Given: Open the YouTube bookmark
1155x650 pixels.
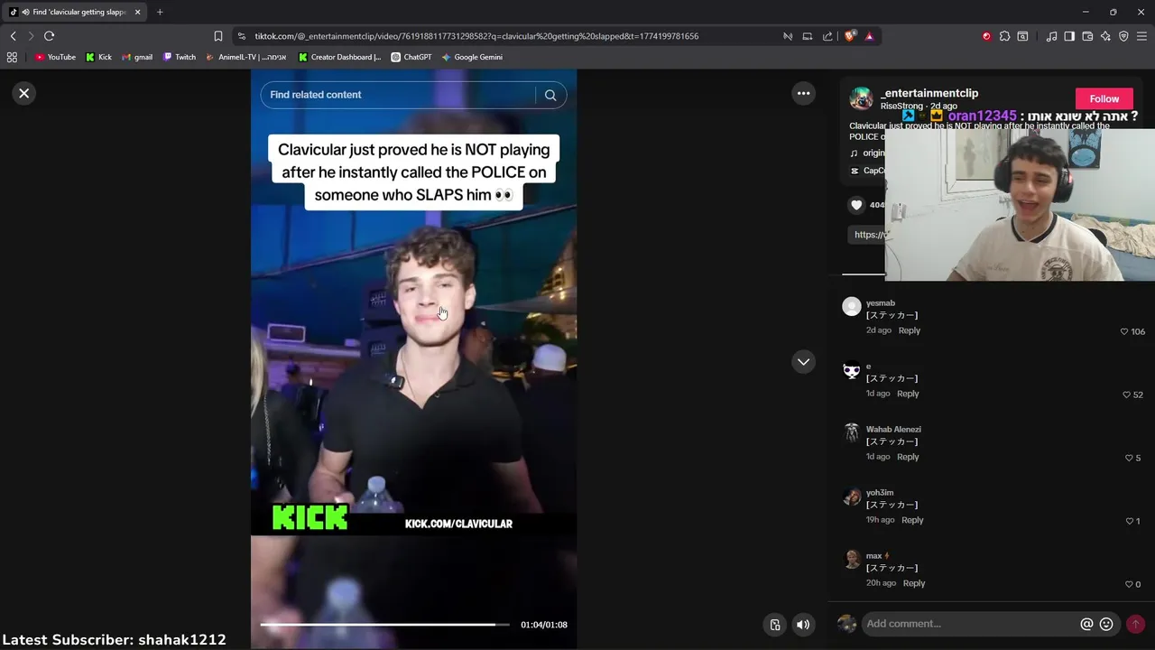Looking at the screenshot, I should tap(55, 57).
